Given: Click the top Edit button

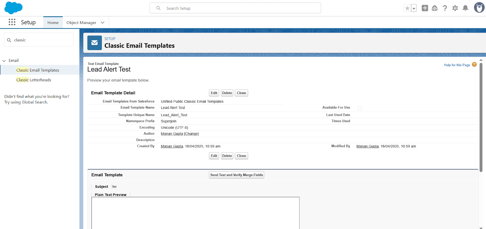Looking at the screenshot, I should (x=214, y=93).
